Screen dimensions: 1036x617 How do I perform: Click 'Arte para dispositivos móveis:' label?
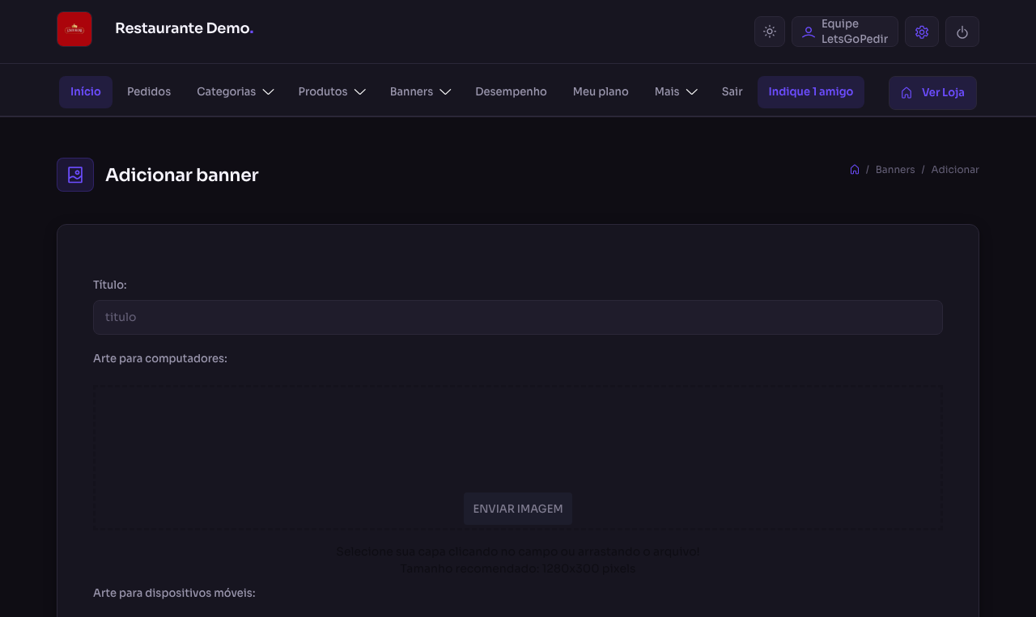click(174, 593)
